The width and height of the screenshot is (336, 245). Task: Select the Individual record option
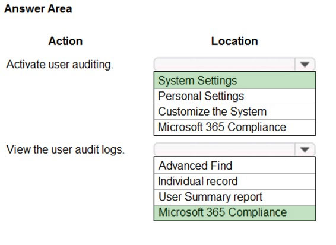tap(234, 182)
